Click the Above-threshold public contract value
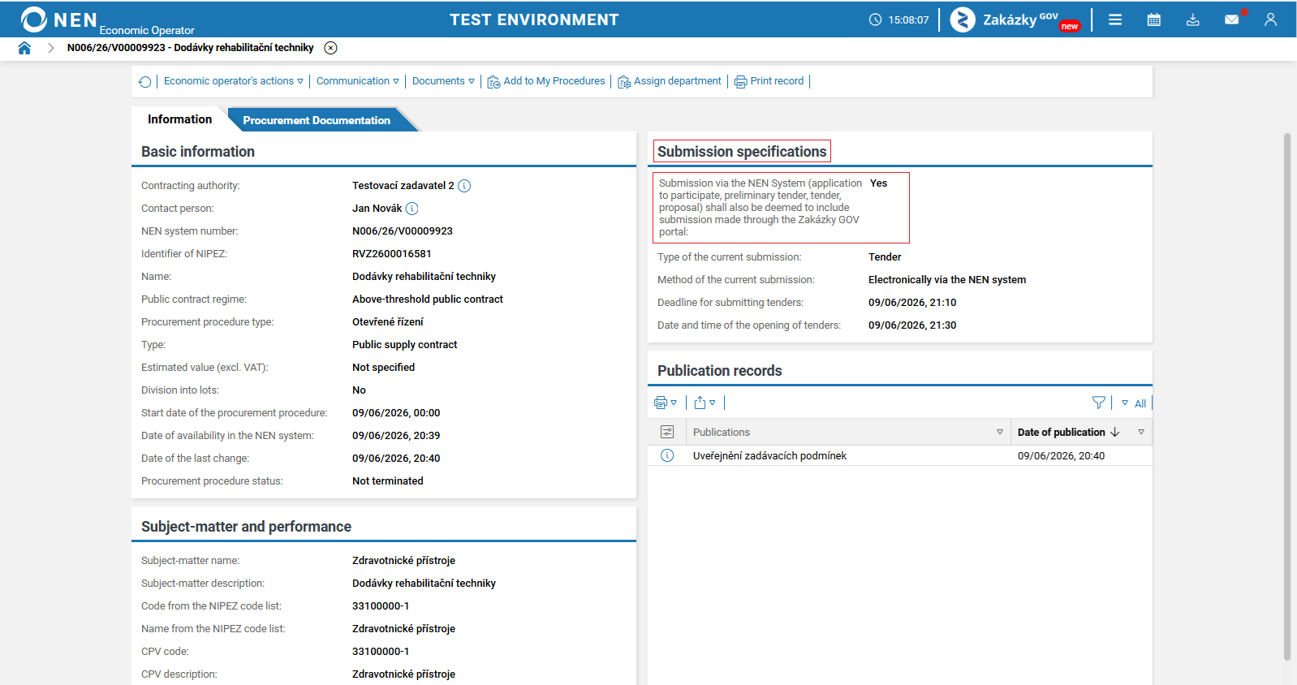1297x685 pixels. click(x=428, y=299)
